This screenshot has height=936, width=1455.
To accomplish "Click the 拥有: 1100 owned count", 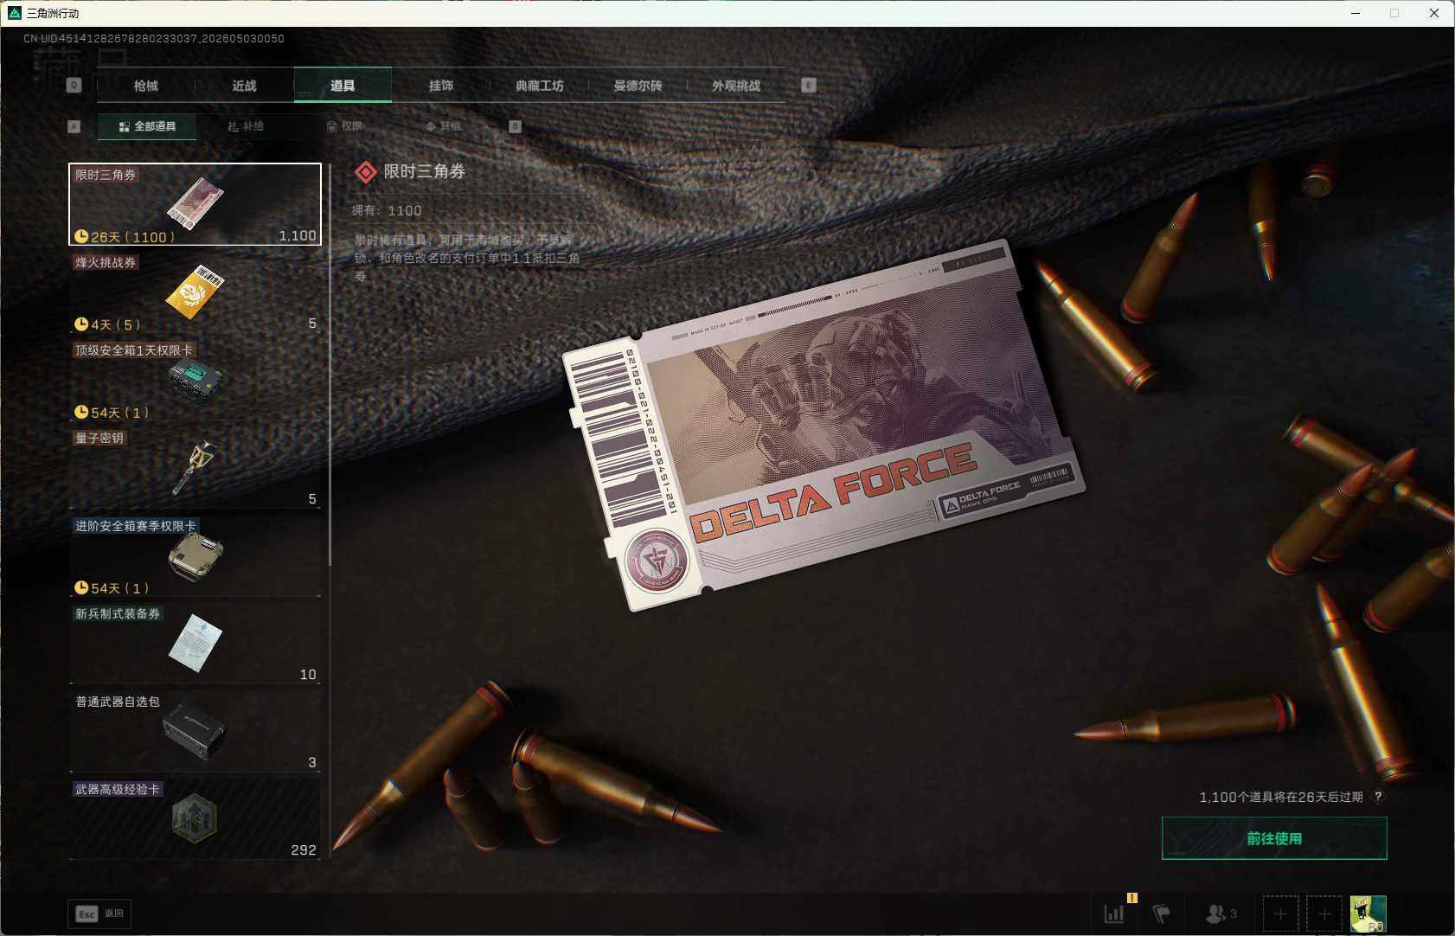I will coord(387,210).
